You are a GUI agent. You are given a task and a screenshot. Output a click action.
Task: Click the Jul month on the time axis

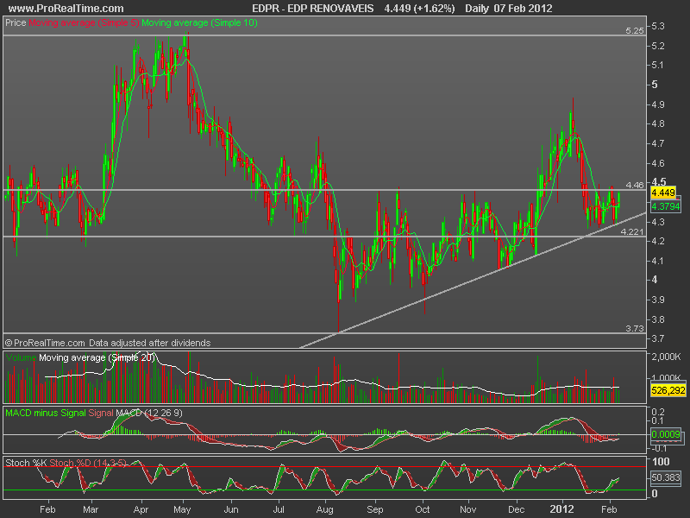279,509
